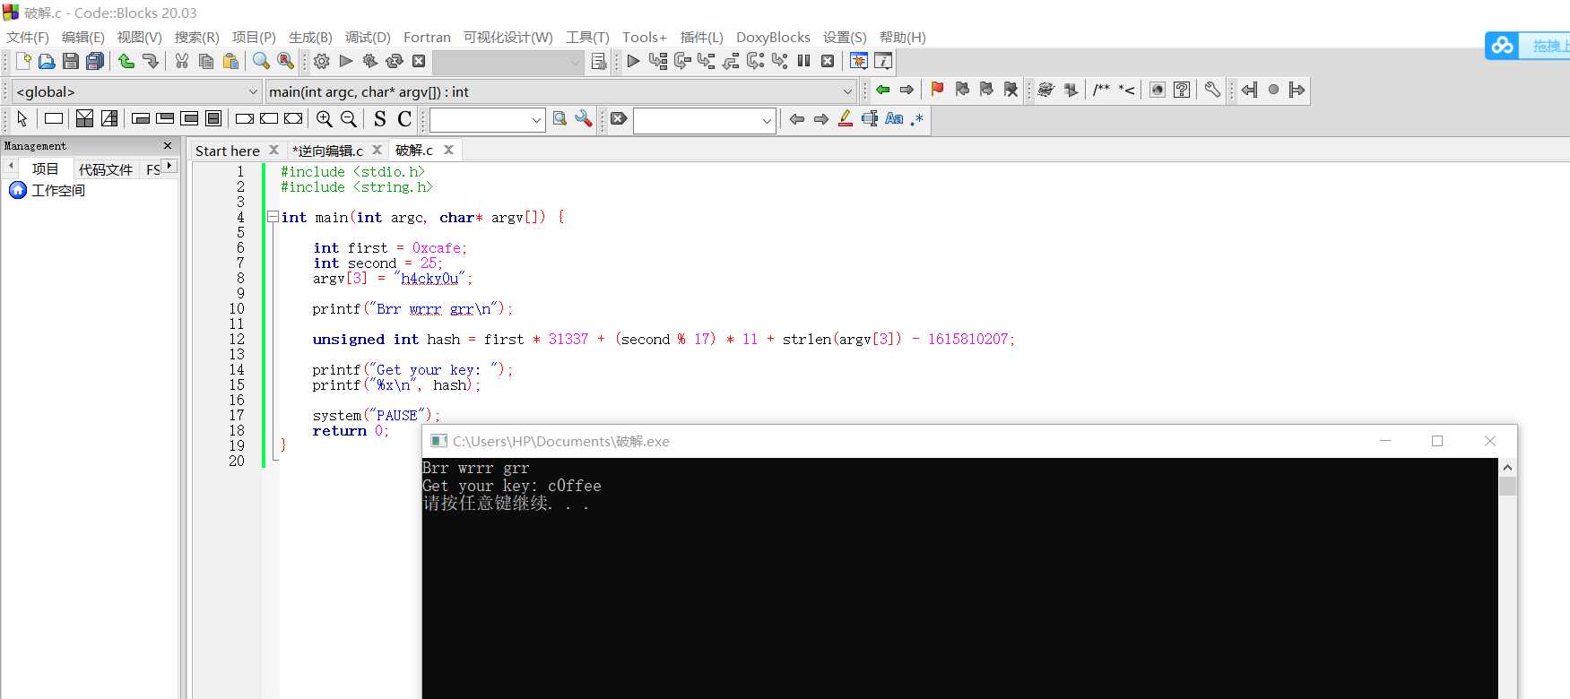Image resolution: width=1570 pixels, height=699 pixels.
Task: Click the Copy icon in toolbar
Action: [x=206, y=61]
